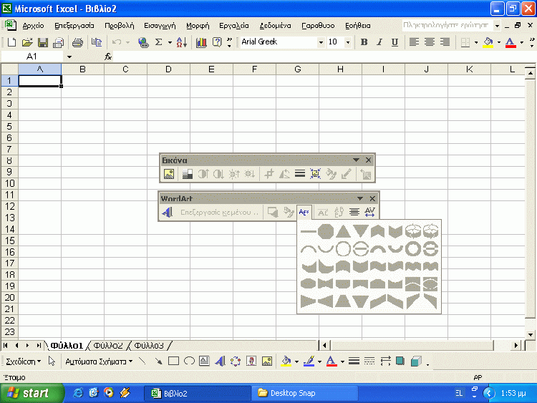Expand WordArt toolbar options arrow

360,198
